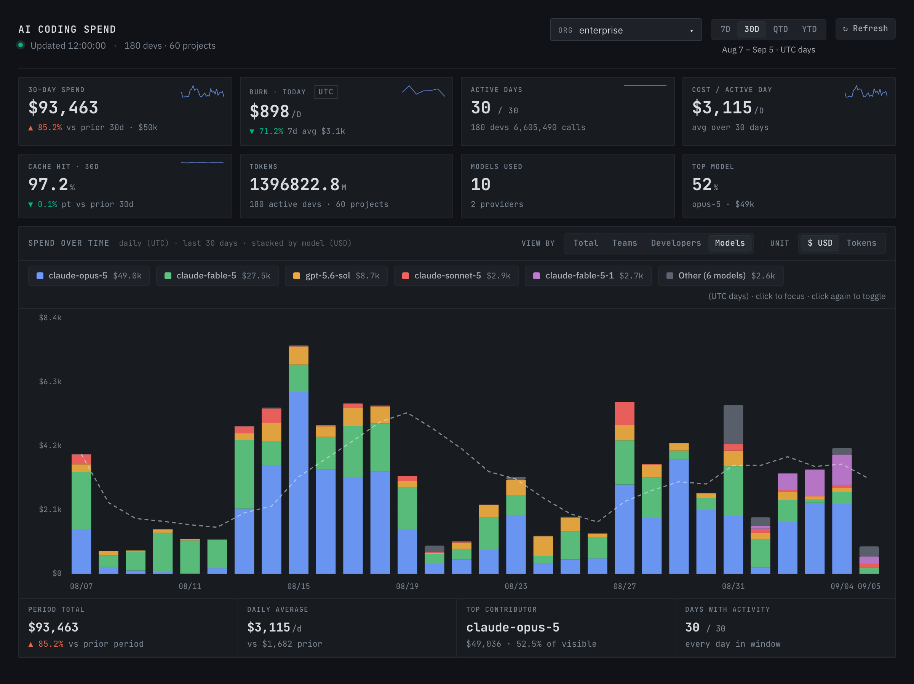Click the 30-Day Spend $93,463 card
The height and width of the screenshot is (684, 914).
125,111
